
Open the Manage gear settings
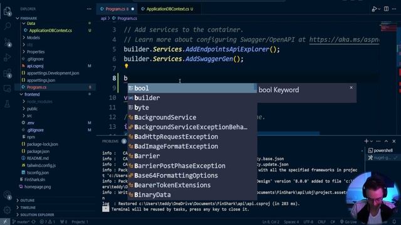[x=7, y=210]
